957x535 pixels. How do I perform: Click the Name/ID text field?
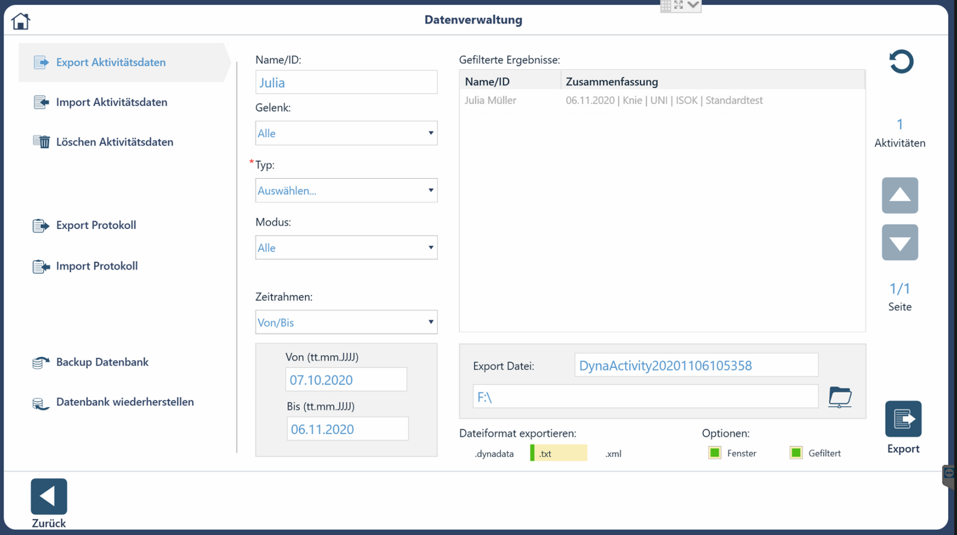click(x=346, y=82)
